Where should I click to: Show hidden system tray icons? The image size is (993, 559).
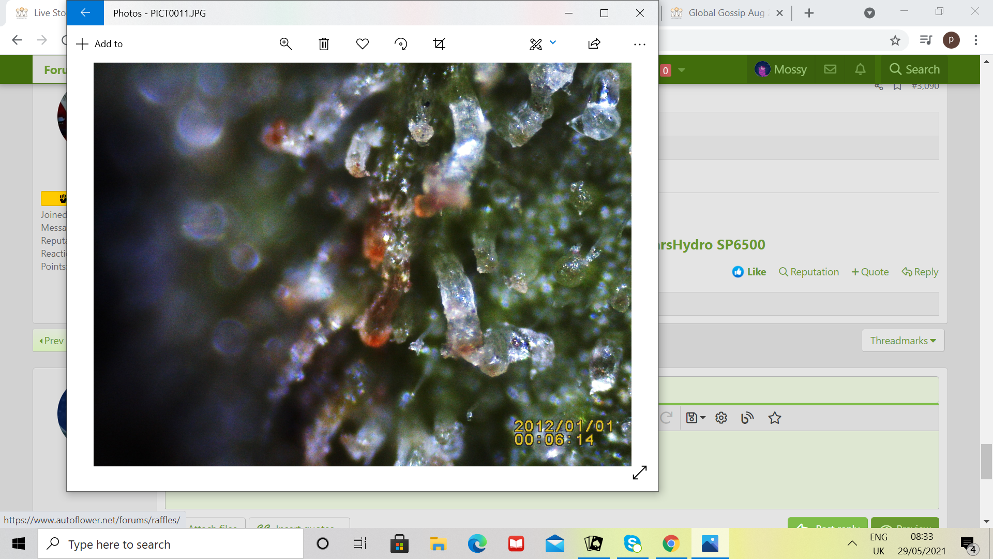852,543
